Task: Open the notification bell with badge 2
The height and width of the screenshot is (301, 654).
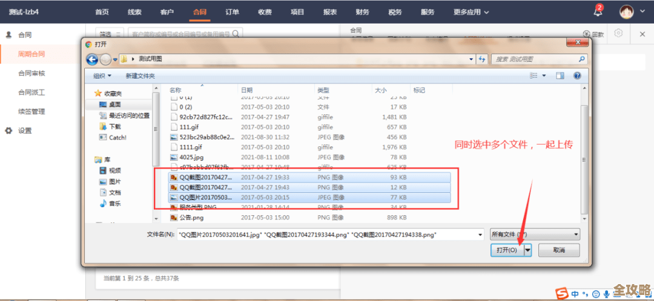Action: pos(598,11)
